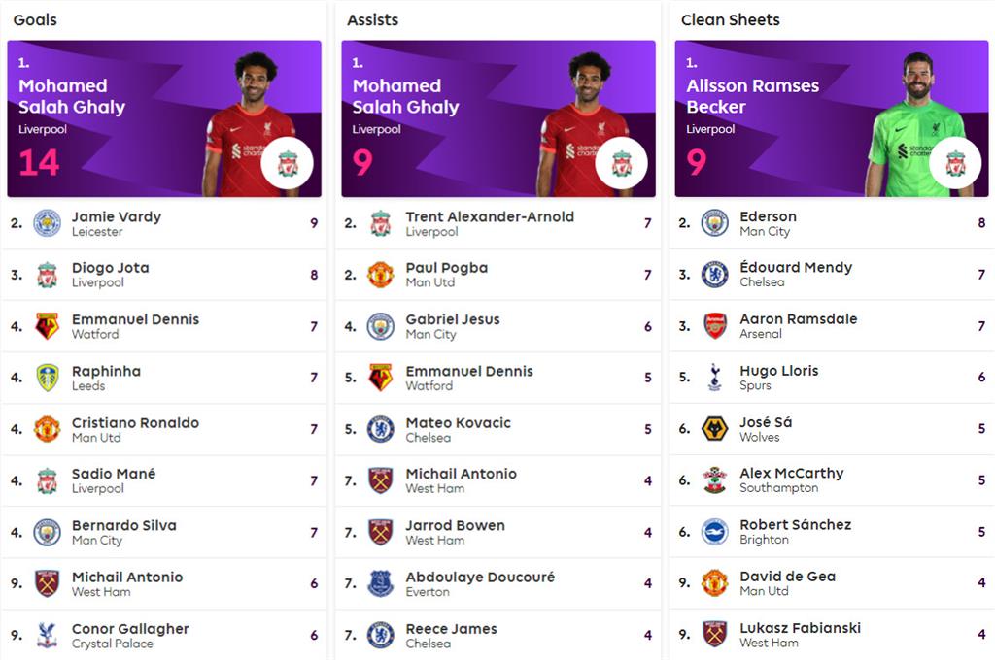Click Man Utd badge next to Paul Pogba
The width and height of the screenshot is (995, 660).
(381, 275)
